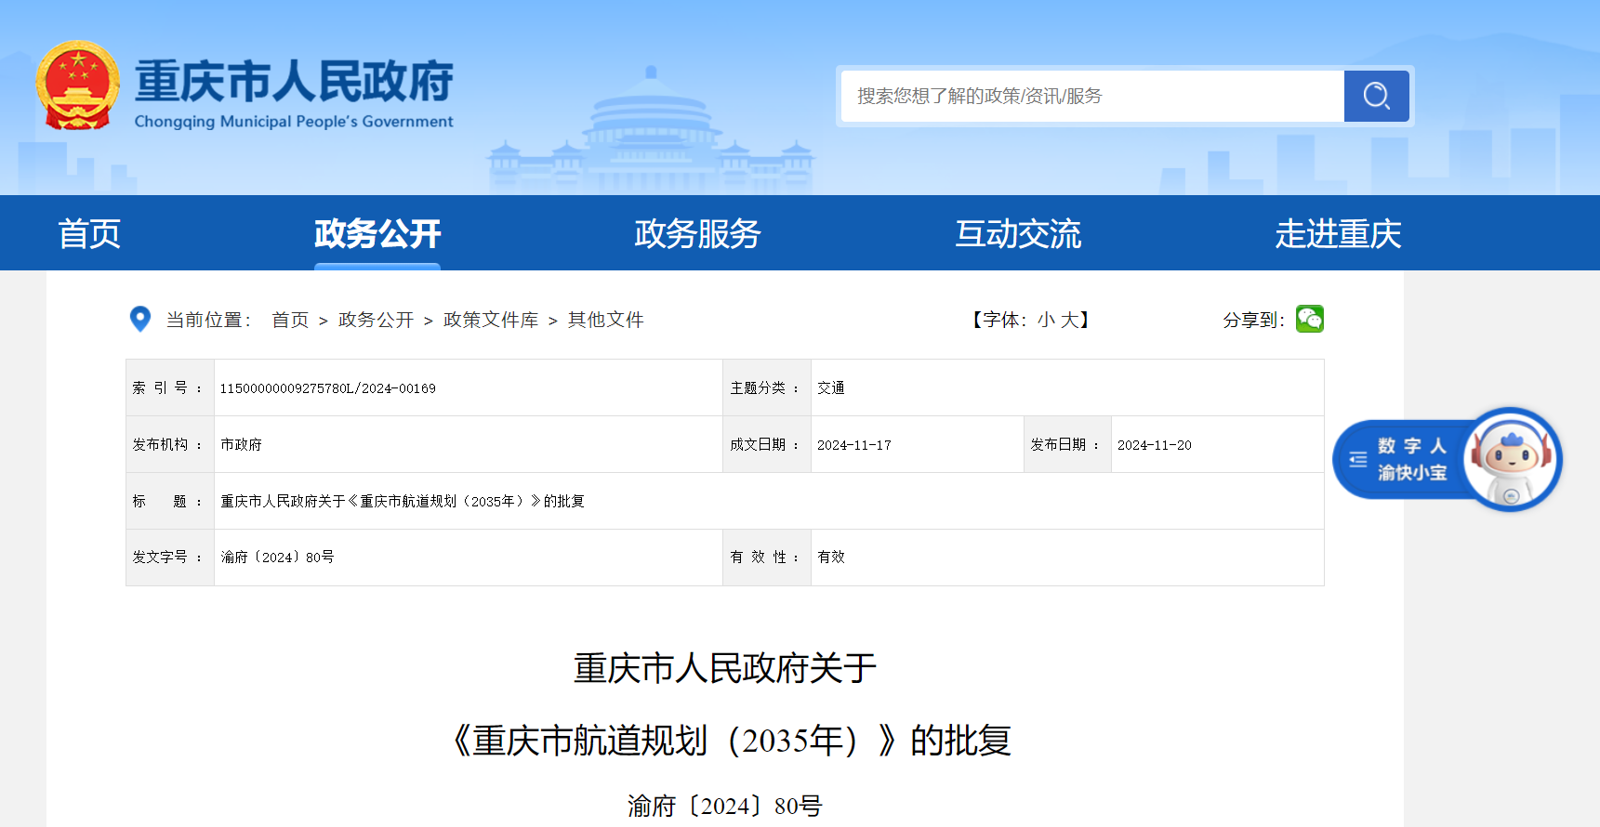1600x827 pixels.
Task: Open the 其他文件 breadcrumb link
Action: (606, 320)
